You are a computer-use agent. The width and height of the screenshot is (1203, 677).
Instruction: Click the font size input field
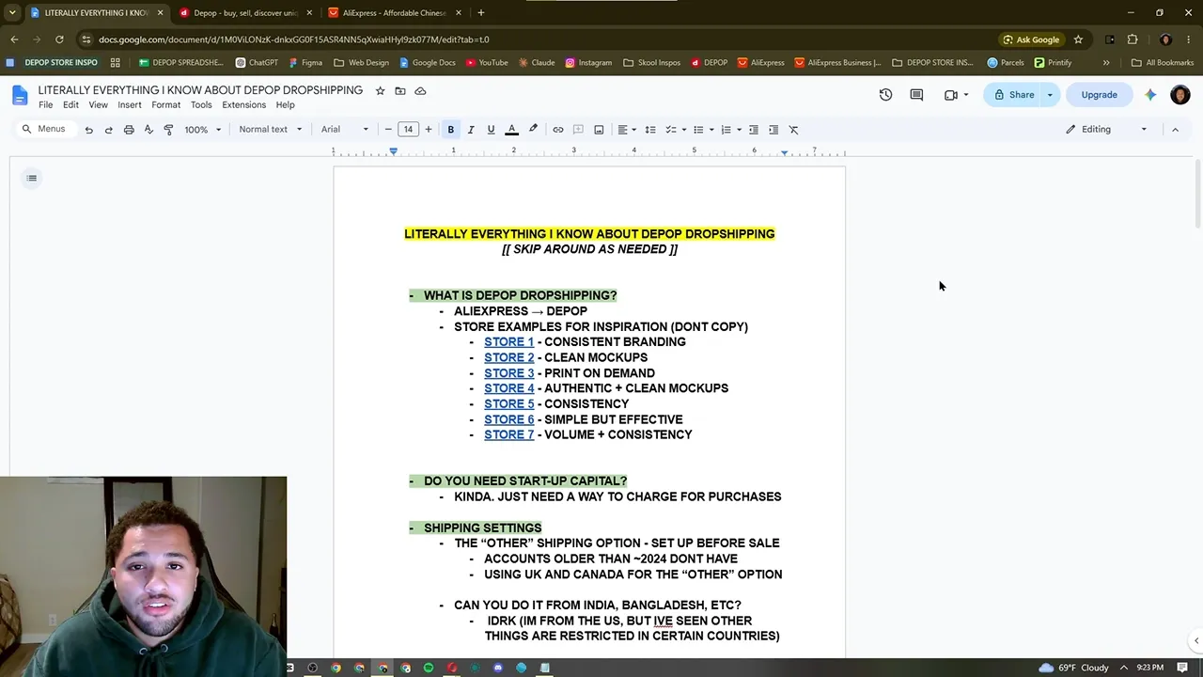pyautogui.click(x=408, y=130)
